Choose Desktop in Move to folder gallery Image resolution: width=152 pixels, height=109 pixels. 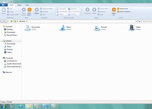[73, 9]
